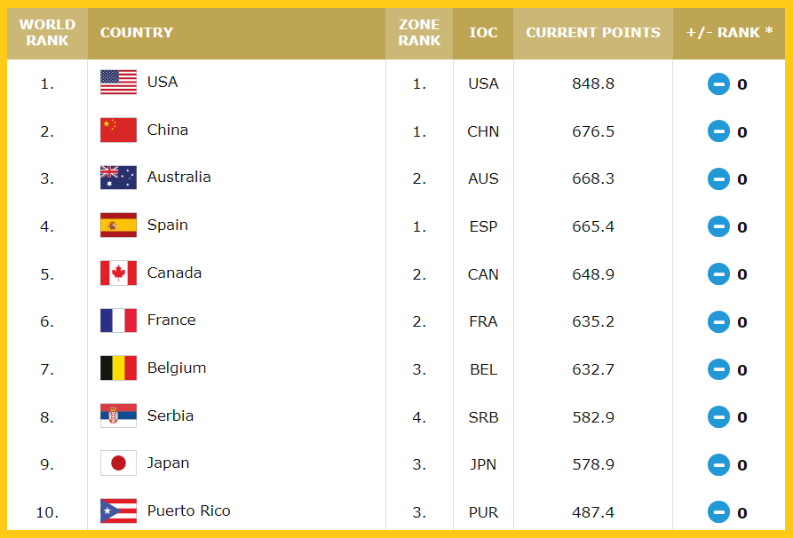Sort by the Current Points column header

point(592,33)
